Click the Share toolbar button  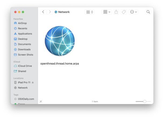pos(116,12)
